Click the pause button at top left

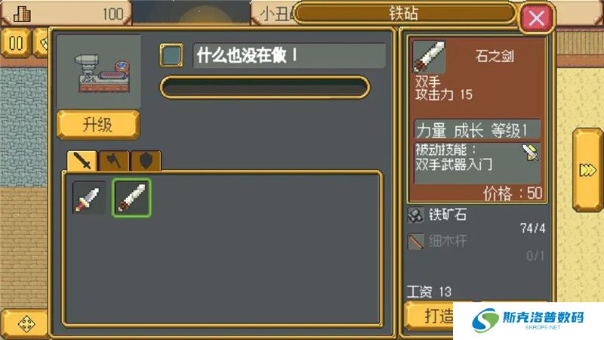coord(16,43)
